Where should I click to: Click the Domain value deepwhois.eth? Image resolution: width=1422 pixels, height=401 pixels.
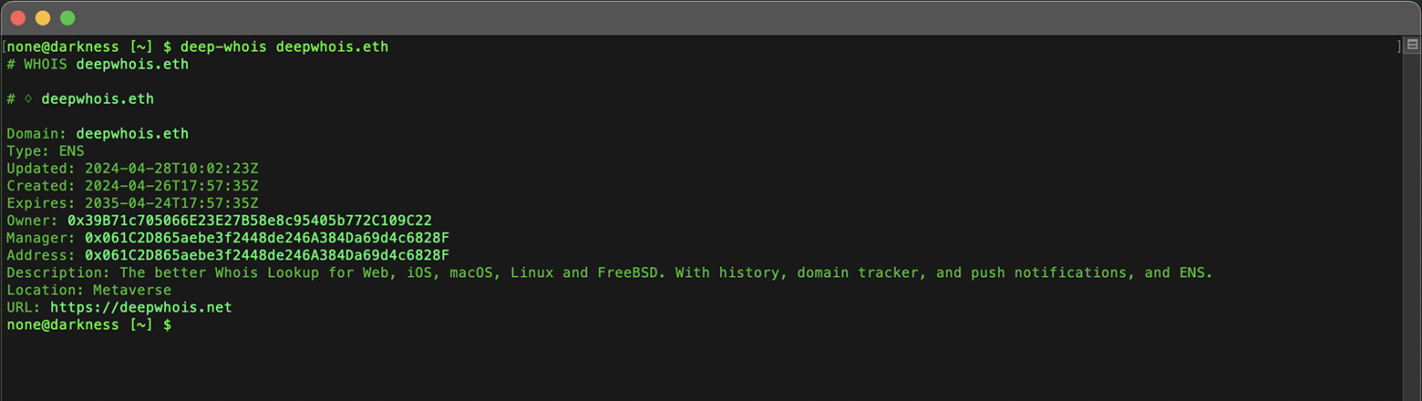pos(132,134)
